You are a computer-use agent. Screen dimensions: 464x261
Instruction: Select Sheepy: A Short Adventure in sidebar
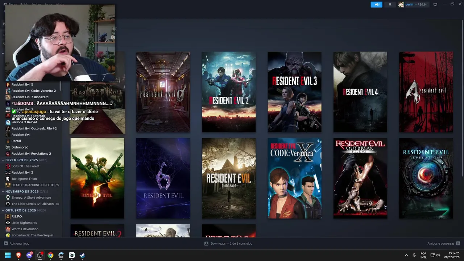click(x=31, y=198)
